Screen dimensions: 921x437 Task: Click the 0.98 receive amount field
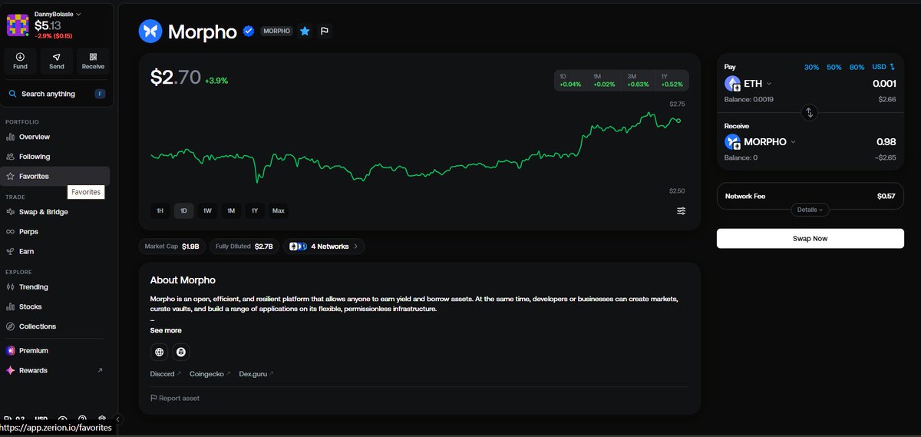pos(886,142)
